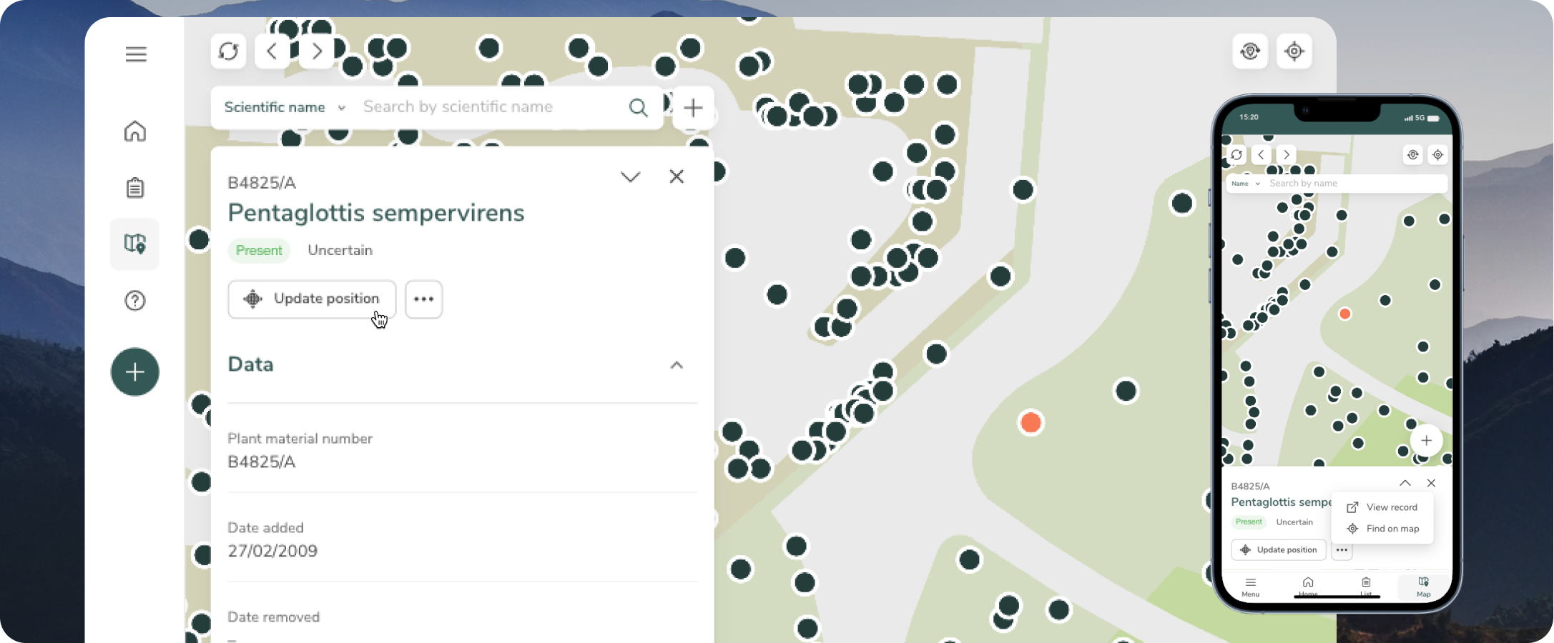Viewport: 1554px width, 643px height.
Task: Select the orange highlighted plant marker on desktop map
Action: 1031,423
